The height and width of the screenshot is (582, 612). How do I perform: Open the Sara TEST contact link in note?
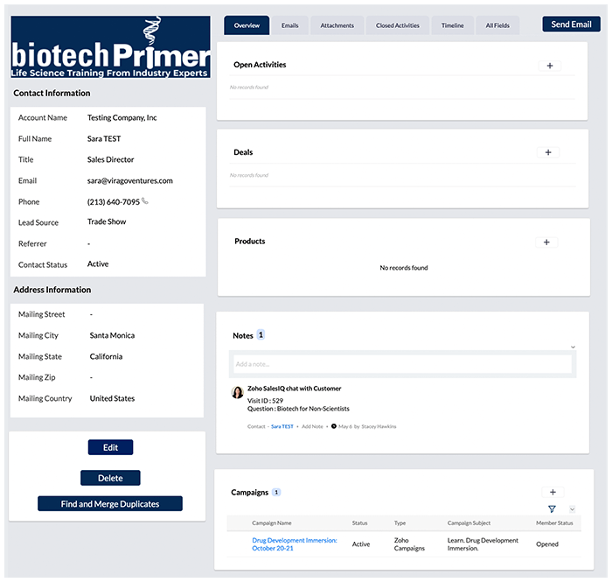point(282,426)
